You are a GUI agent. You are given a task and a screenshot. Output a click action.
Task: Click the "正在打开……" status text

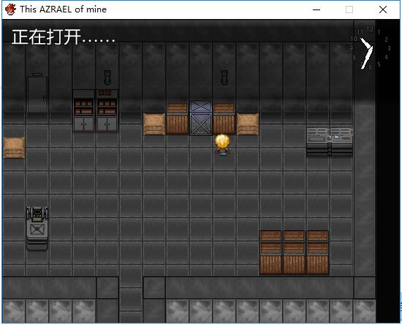point(64,37)
